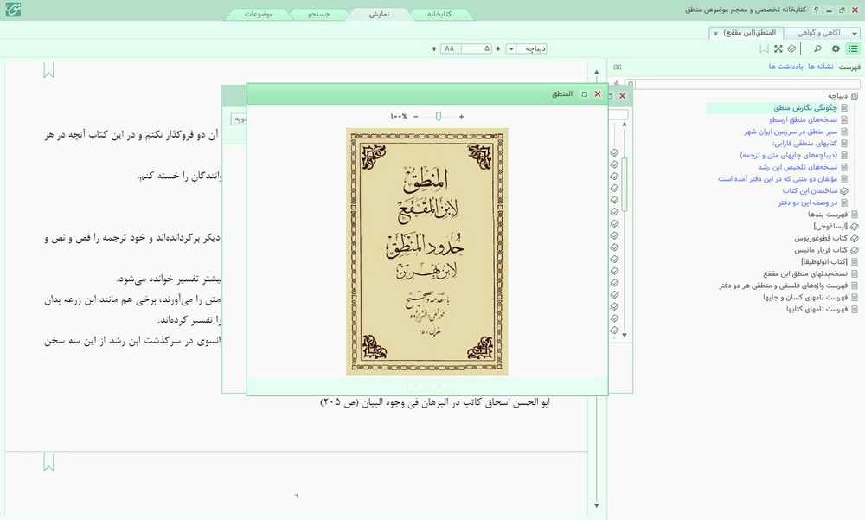
Task: Select tree item نسخه‌های منطق ارسطو
Action: (803, 119)
